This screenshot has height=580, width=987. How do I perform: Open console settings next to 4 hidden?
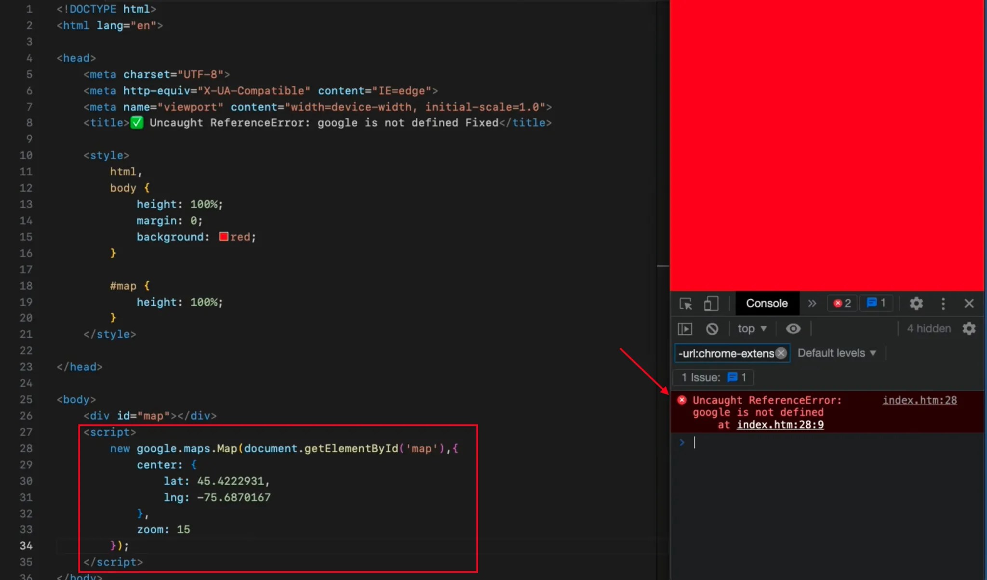tap(969, 329)
